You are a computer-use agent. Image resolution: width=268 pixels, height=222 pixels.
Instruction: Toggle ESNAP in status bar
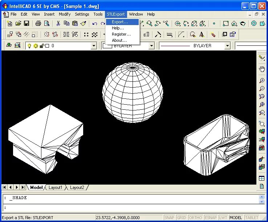(x=211, y=218)
